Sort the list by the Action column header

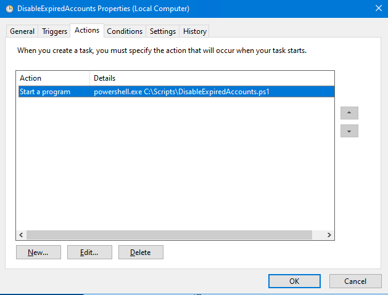click(x=53, y=78)
